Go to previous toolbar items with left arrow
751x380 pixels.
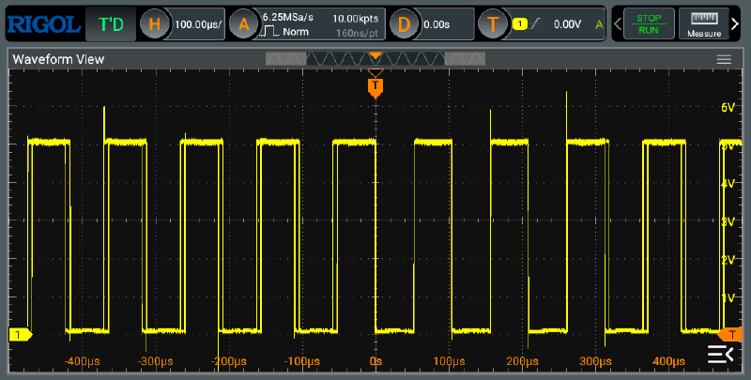coord(618,23)
